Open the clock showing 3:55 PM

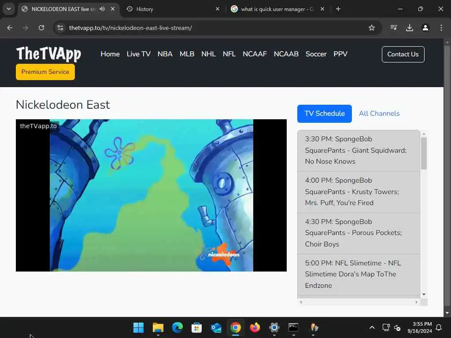420,327
